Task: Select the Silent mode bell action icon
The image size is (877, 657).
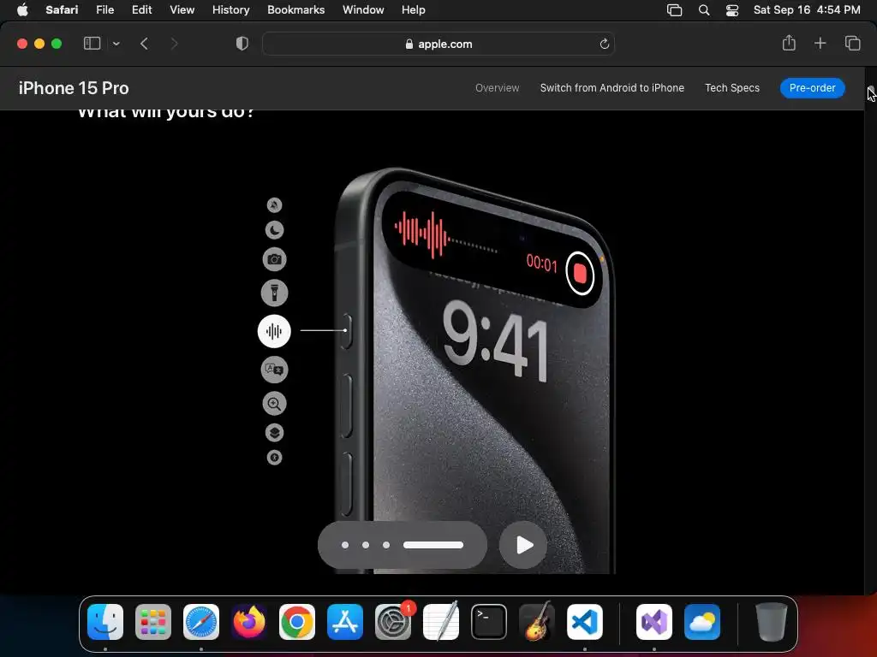Action: (274, 205)
